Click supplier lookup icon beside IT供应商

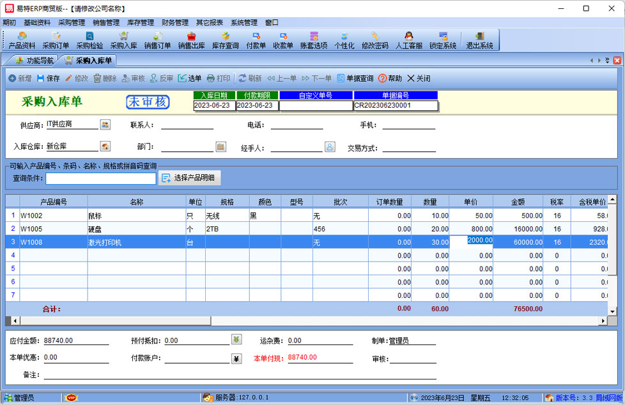click(105, 124)
